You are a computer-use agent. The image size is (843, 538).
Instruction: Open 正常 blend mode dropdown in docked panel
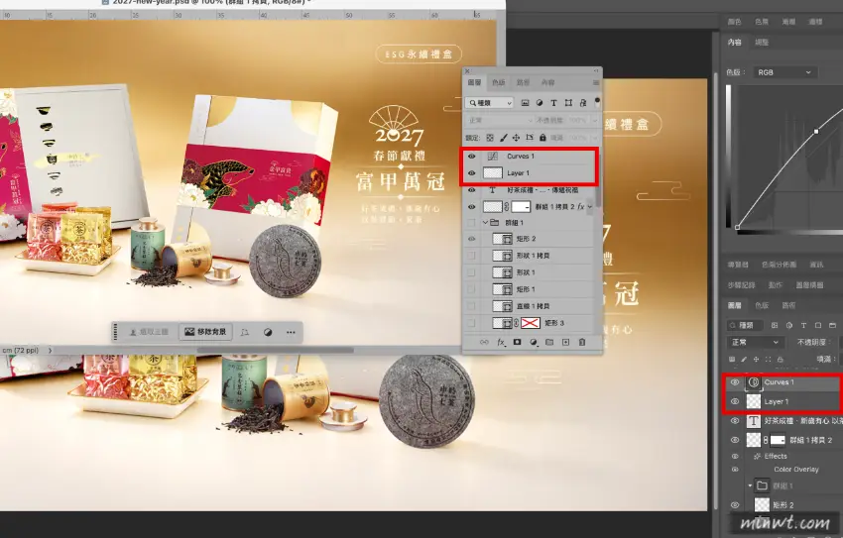pyautogui.click(x=755, y=342)
